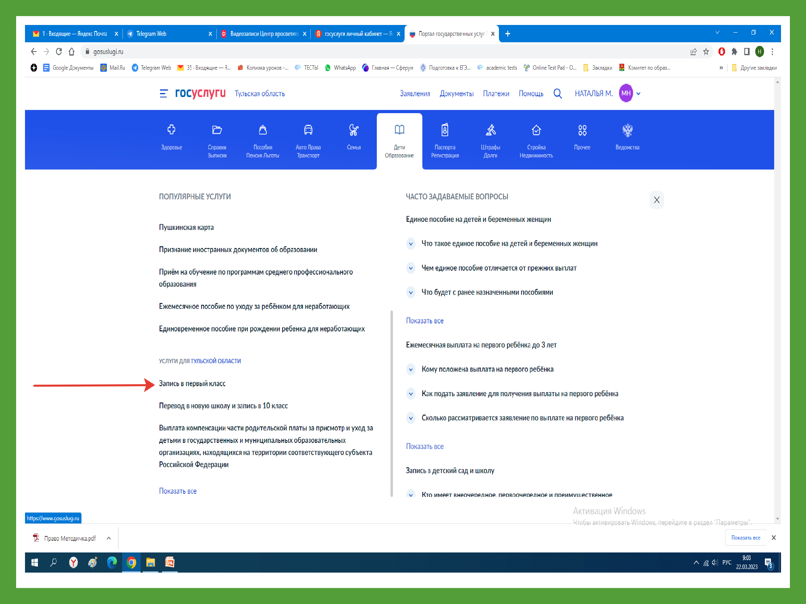Image resolution: width=806 pixels, height=604 pixels.
Task: Reload the page with the refresh icon
Action: [59, 52]
